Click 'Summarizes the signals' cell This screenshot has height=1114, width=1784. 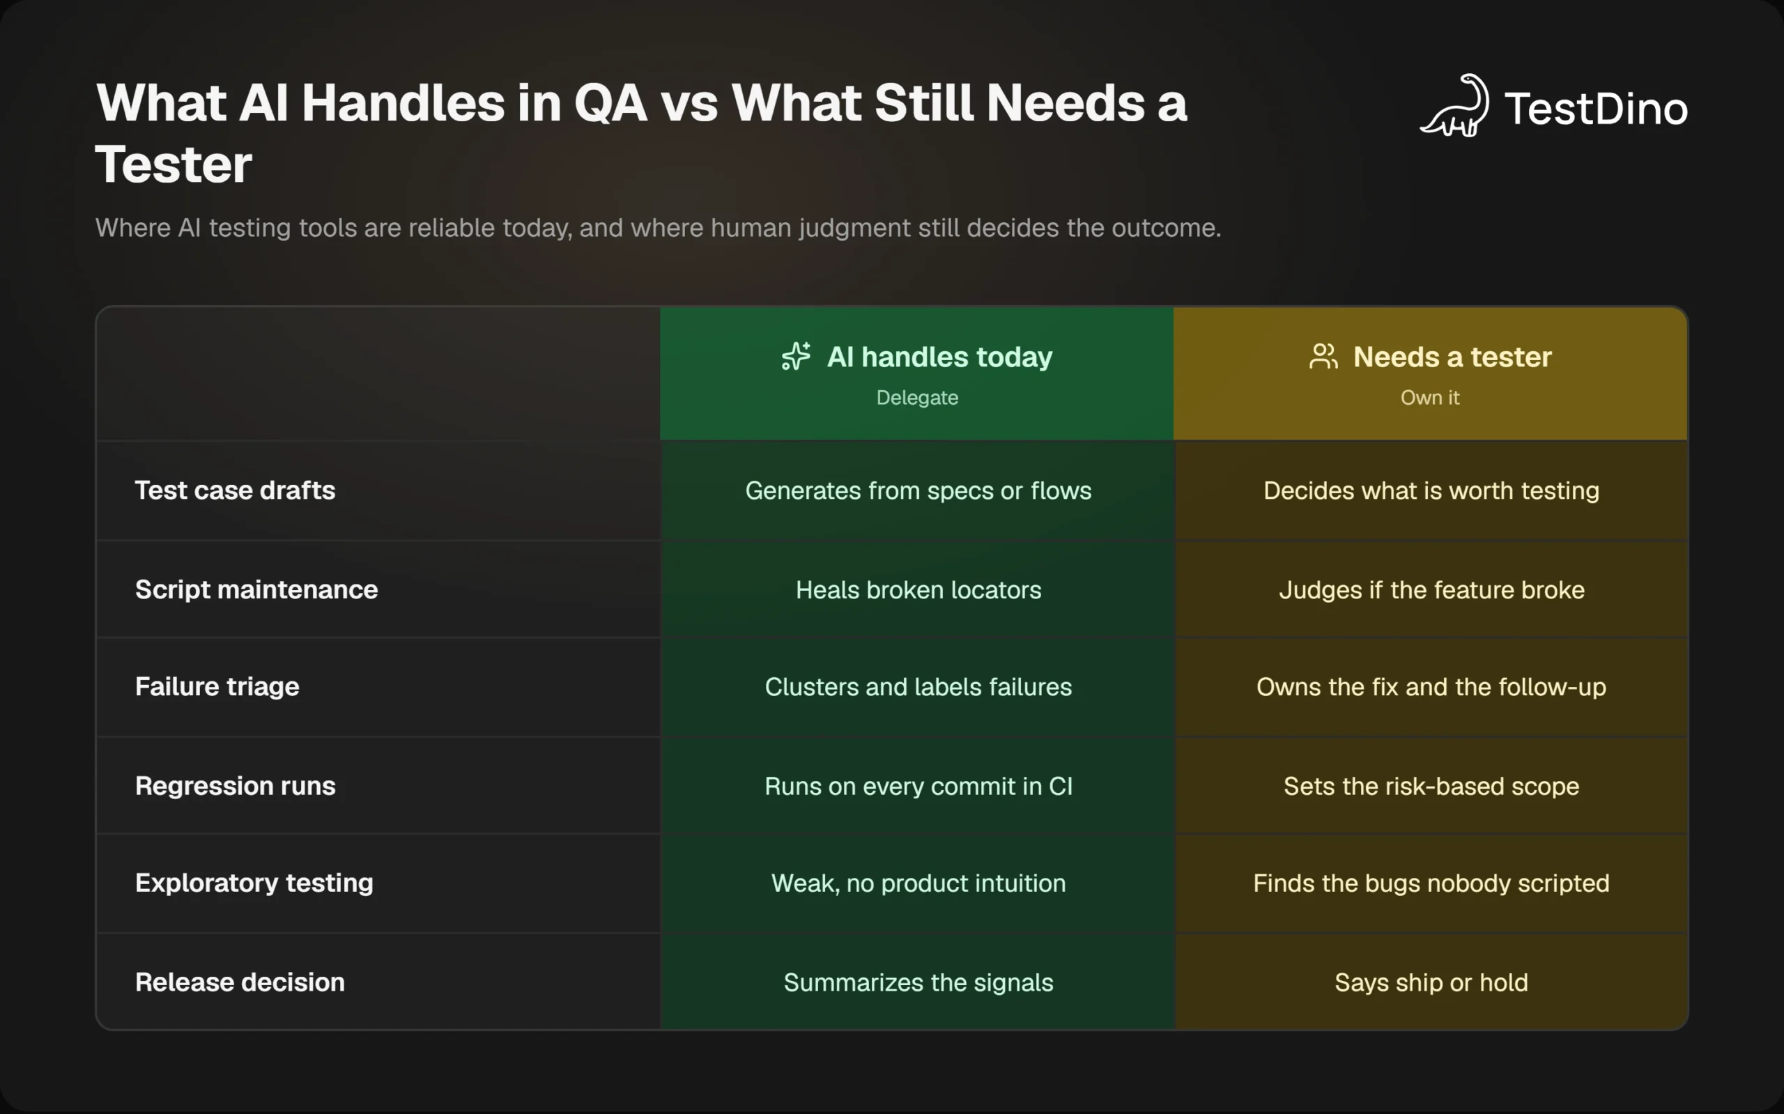click(918, 982)
